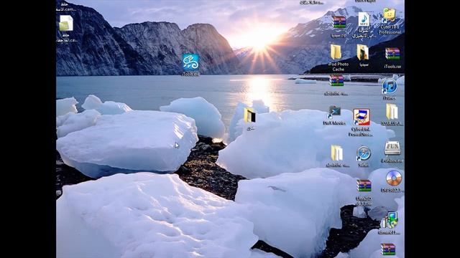Select the folder icon left of Safari
The image size is (460, 258).
click(x=337, y=153)
